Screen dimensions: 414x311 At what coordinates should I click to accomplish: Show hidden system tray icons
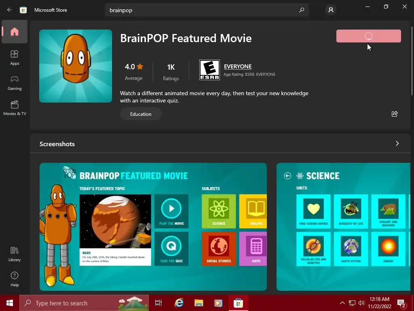tap(342, 303)
